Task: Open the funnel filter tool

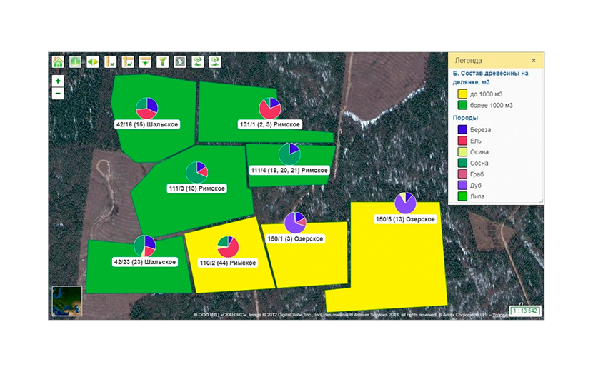Action: (x=163, y=61)
